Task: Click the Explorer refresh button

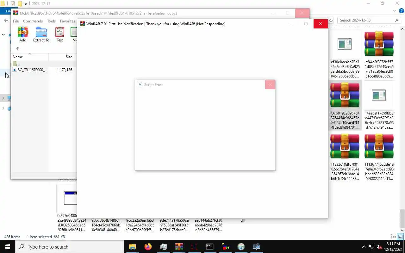Action: (x=331, y=20)
